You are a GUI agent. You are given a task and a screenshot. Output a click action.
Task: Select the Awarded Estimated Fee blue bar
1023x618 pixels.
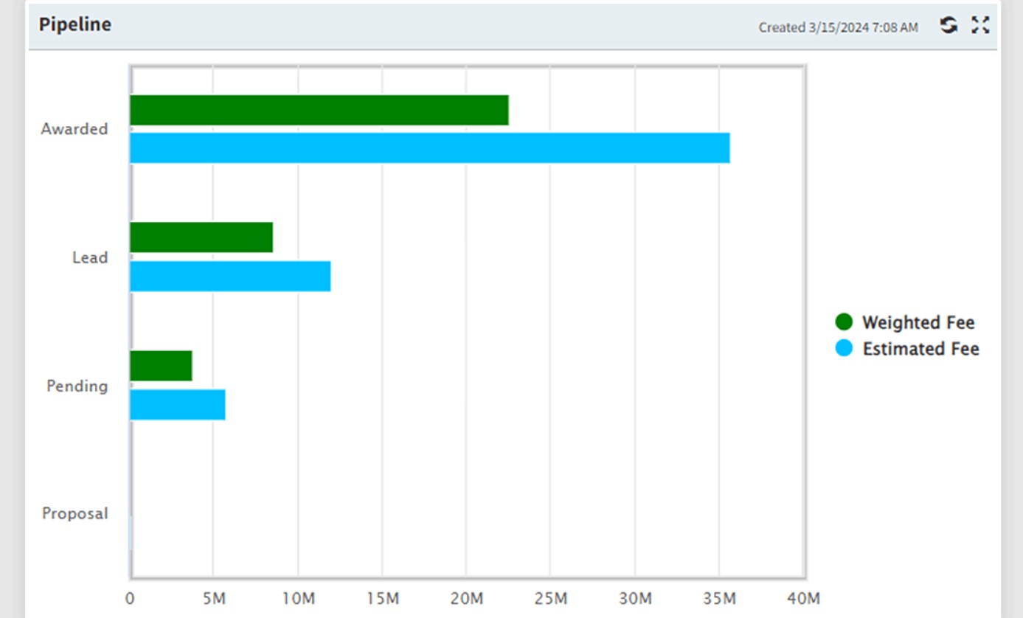point(430,148)
